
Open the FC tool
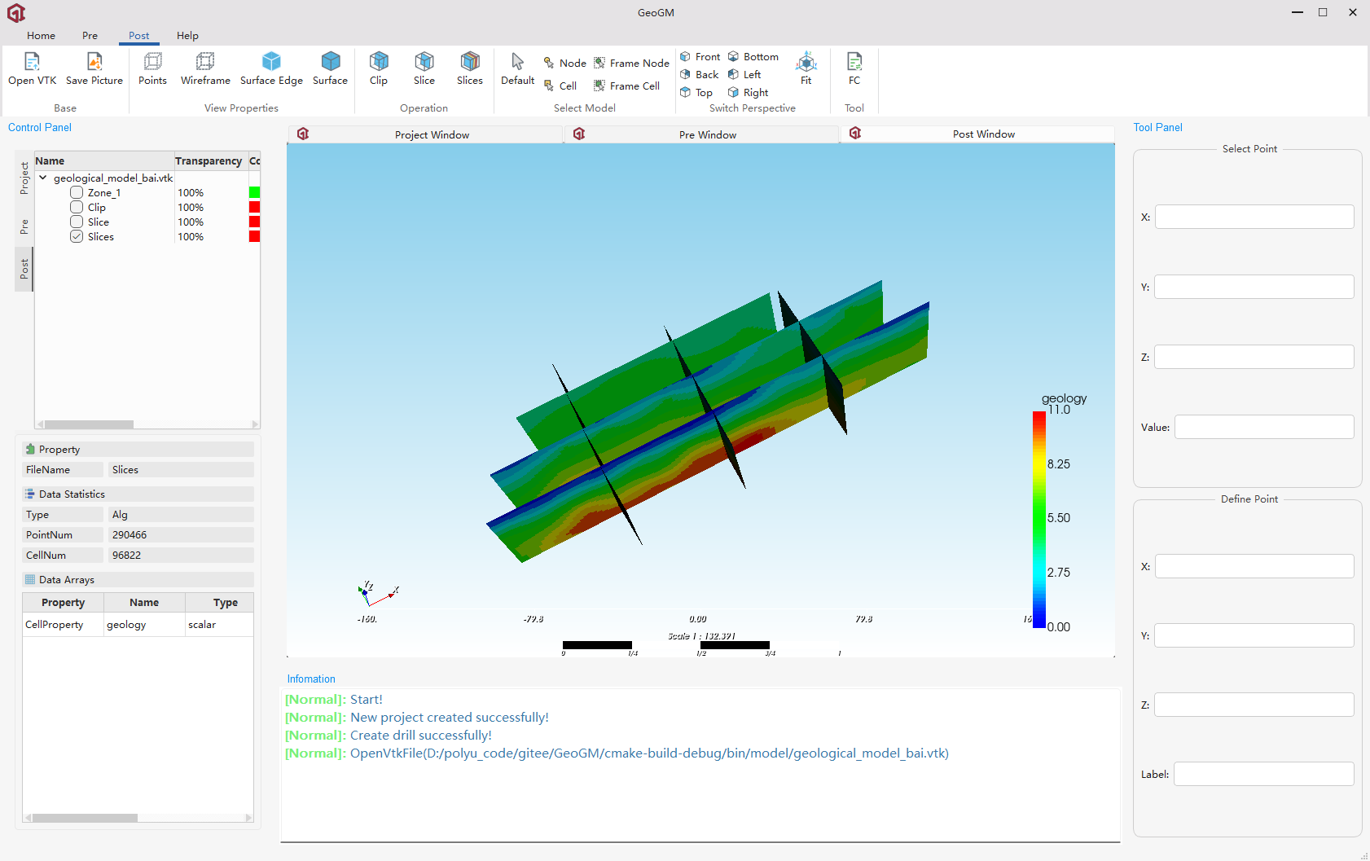tap(854, 63)
